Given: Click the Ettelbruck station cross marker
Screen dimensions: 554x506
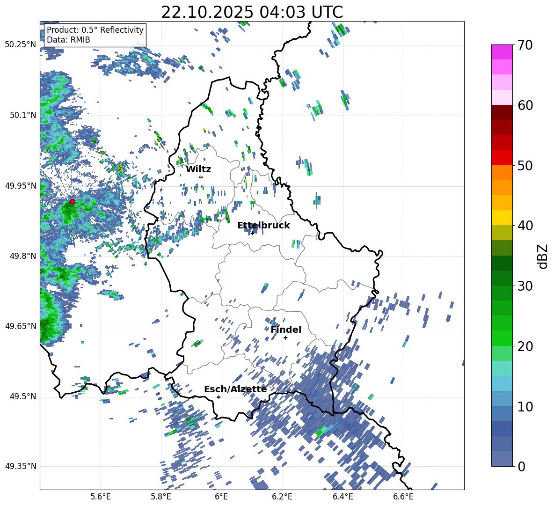Looking at the screenshot, I should pyautogui.click(x=252, y=233).
